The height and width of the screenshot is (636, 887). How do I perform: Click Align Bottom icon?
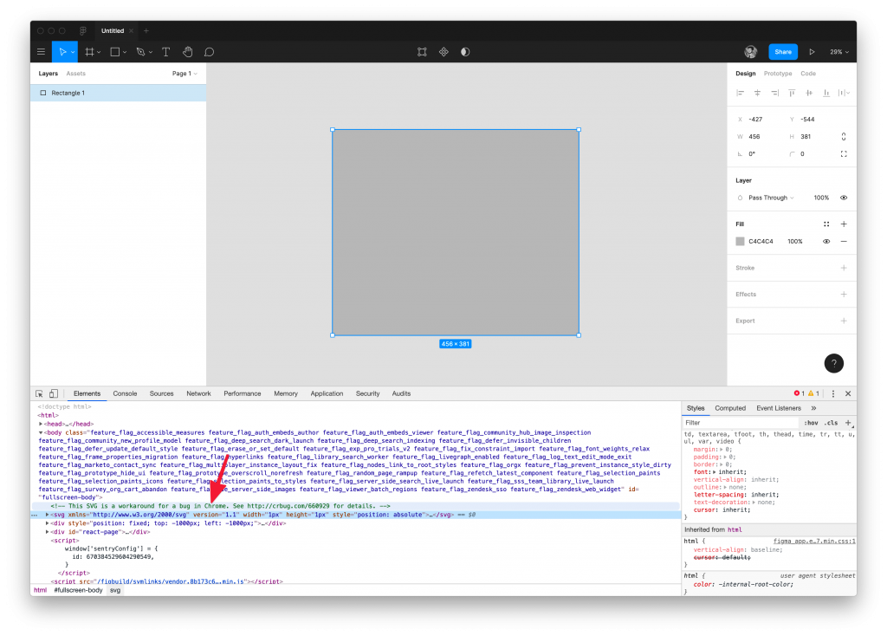(x=826, y=93)
